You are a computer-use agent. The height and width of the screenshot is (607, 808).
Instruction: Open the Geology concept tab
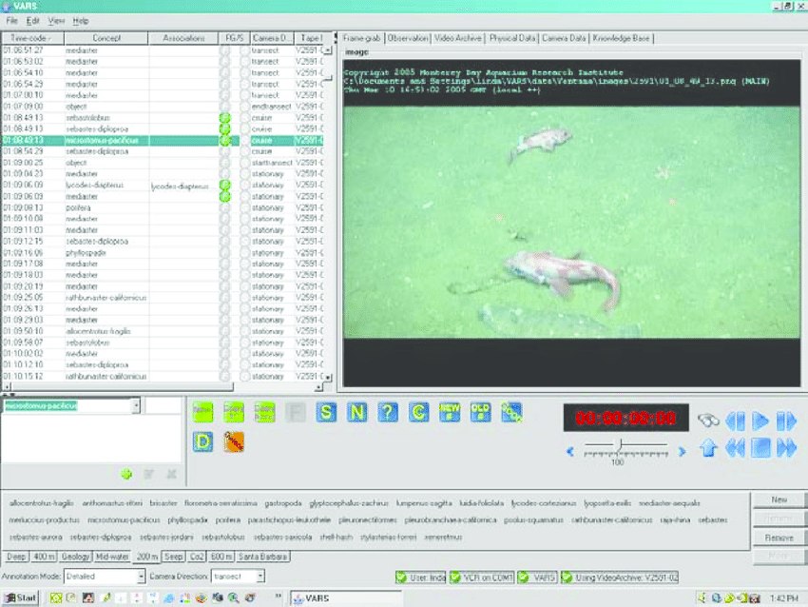coord(75,557)
